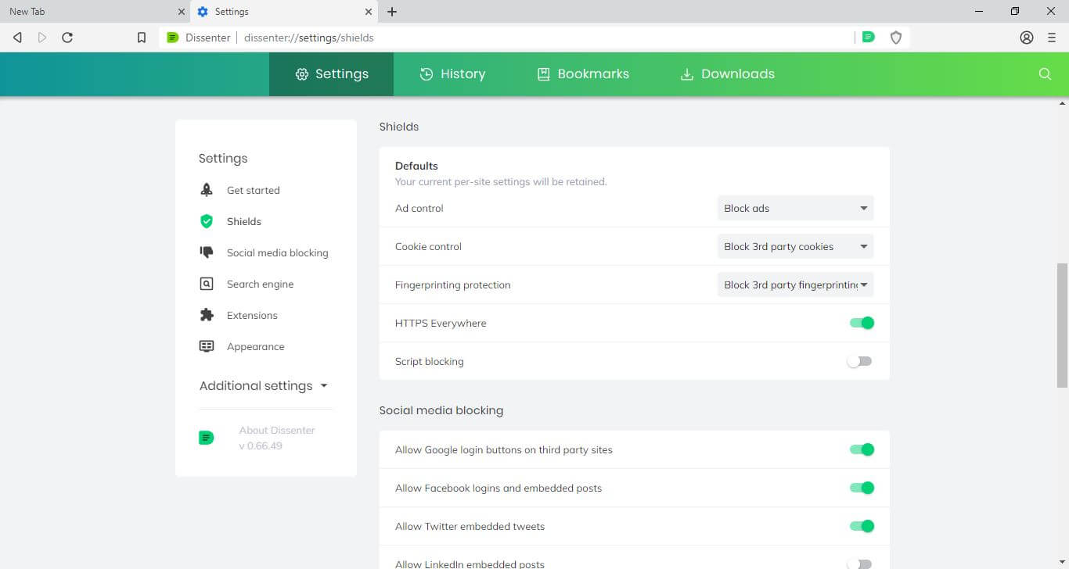
Task: Restore down the browser window
Action: pos(1015,11)
